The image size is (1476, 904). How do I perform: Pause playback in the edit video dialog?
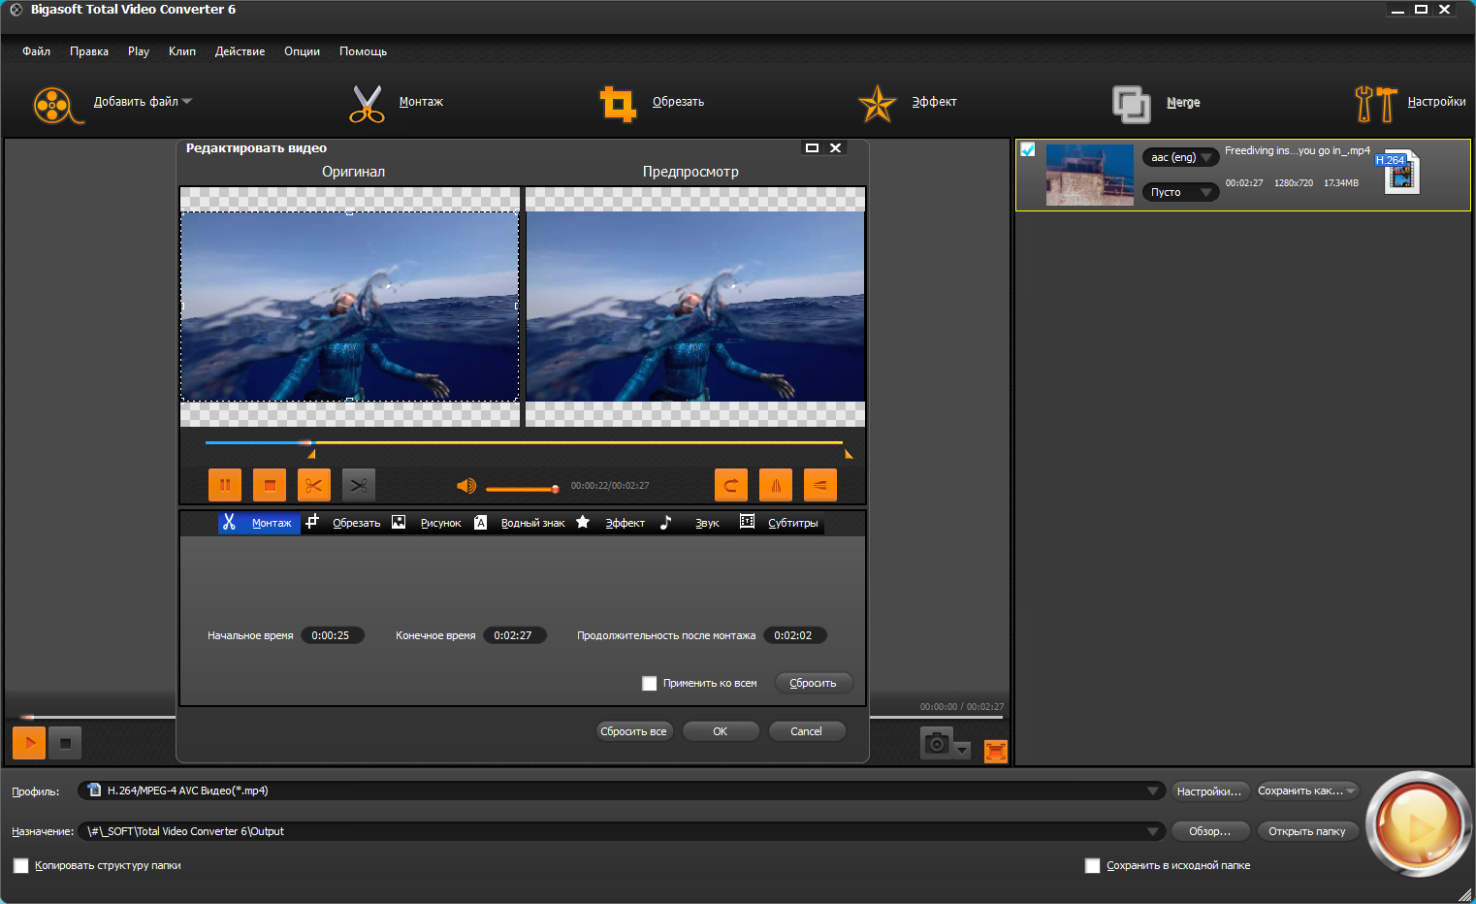pos(225,485)
